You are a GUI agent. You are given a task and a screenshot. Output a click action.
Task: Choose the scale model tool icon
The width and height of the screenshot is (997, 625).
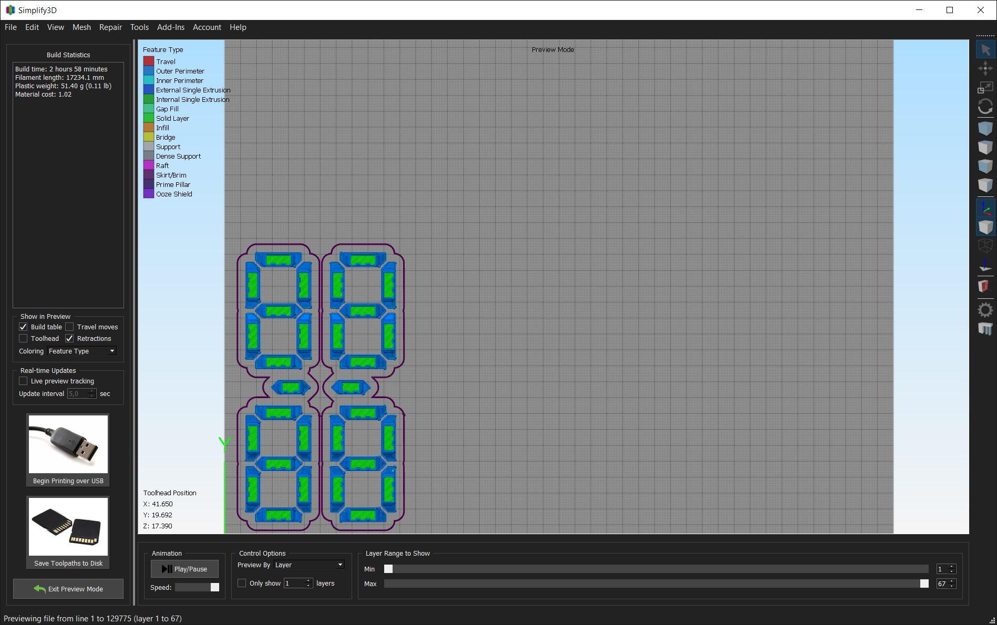click(x=985, y=88)
